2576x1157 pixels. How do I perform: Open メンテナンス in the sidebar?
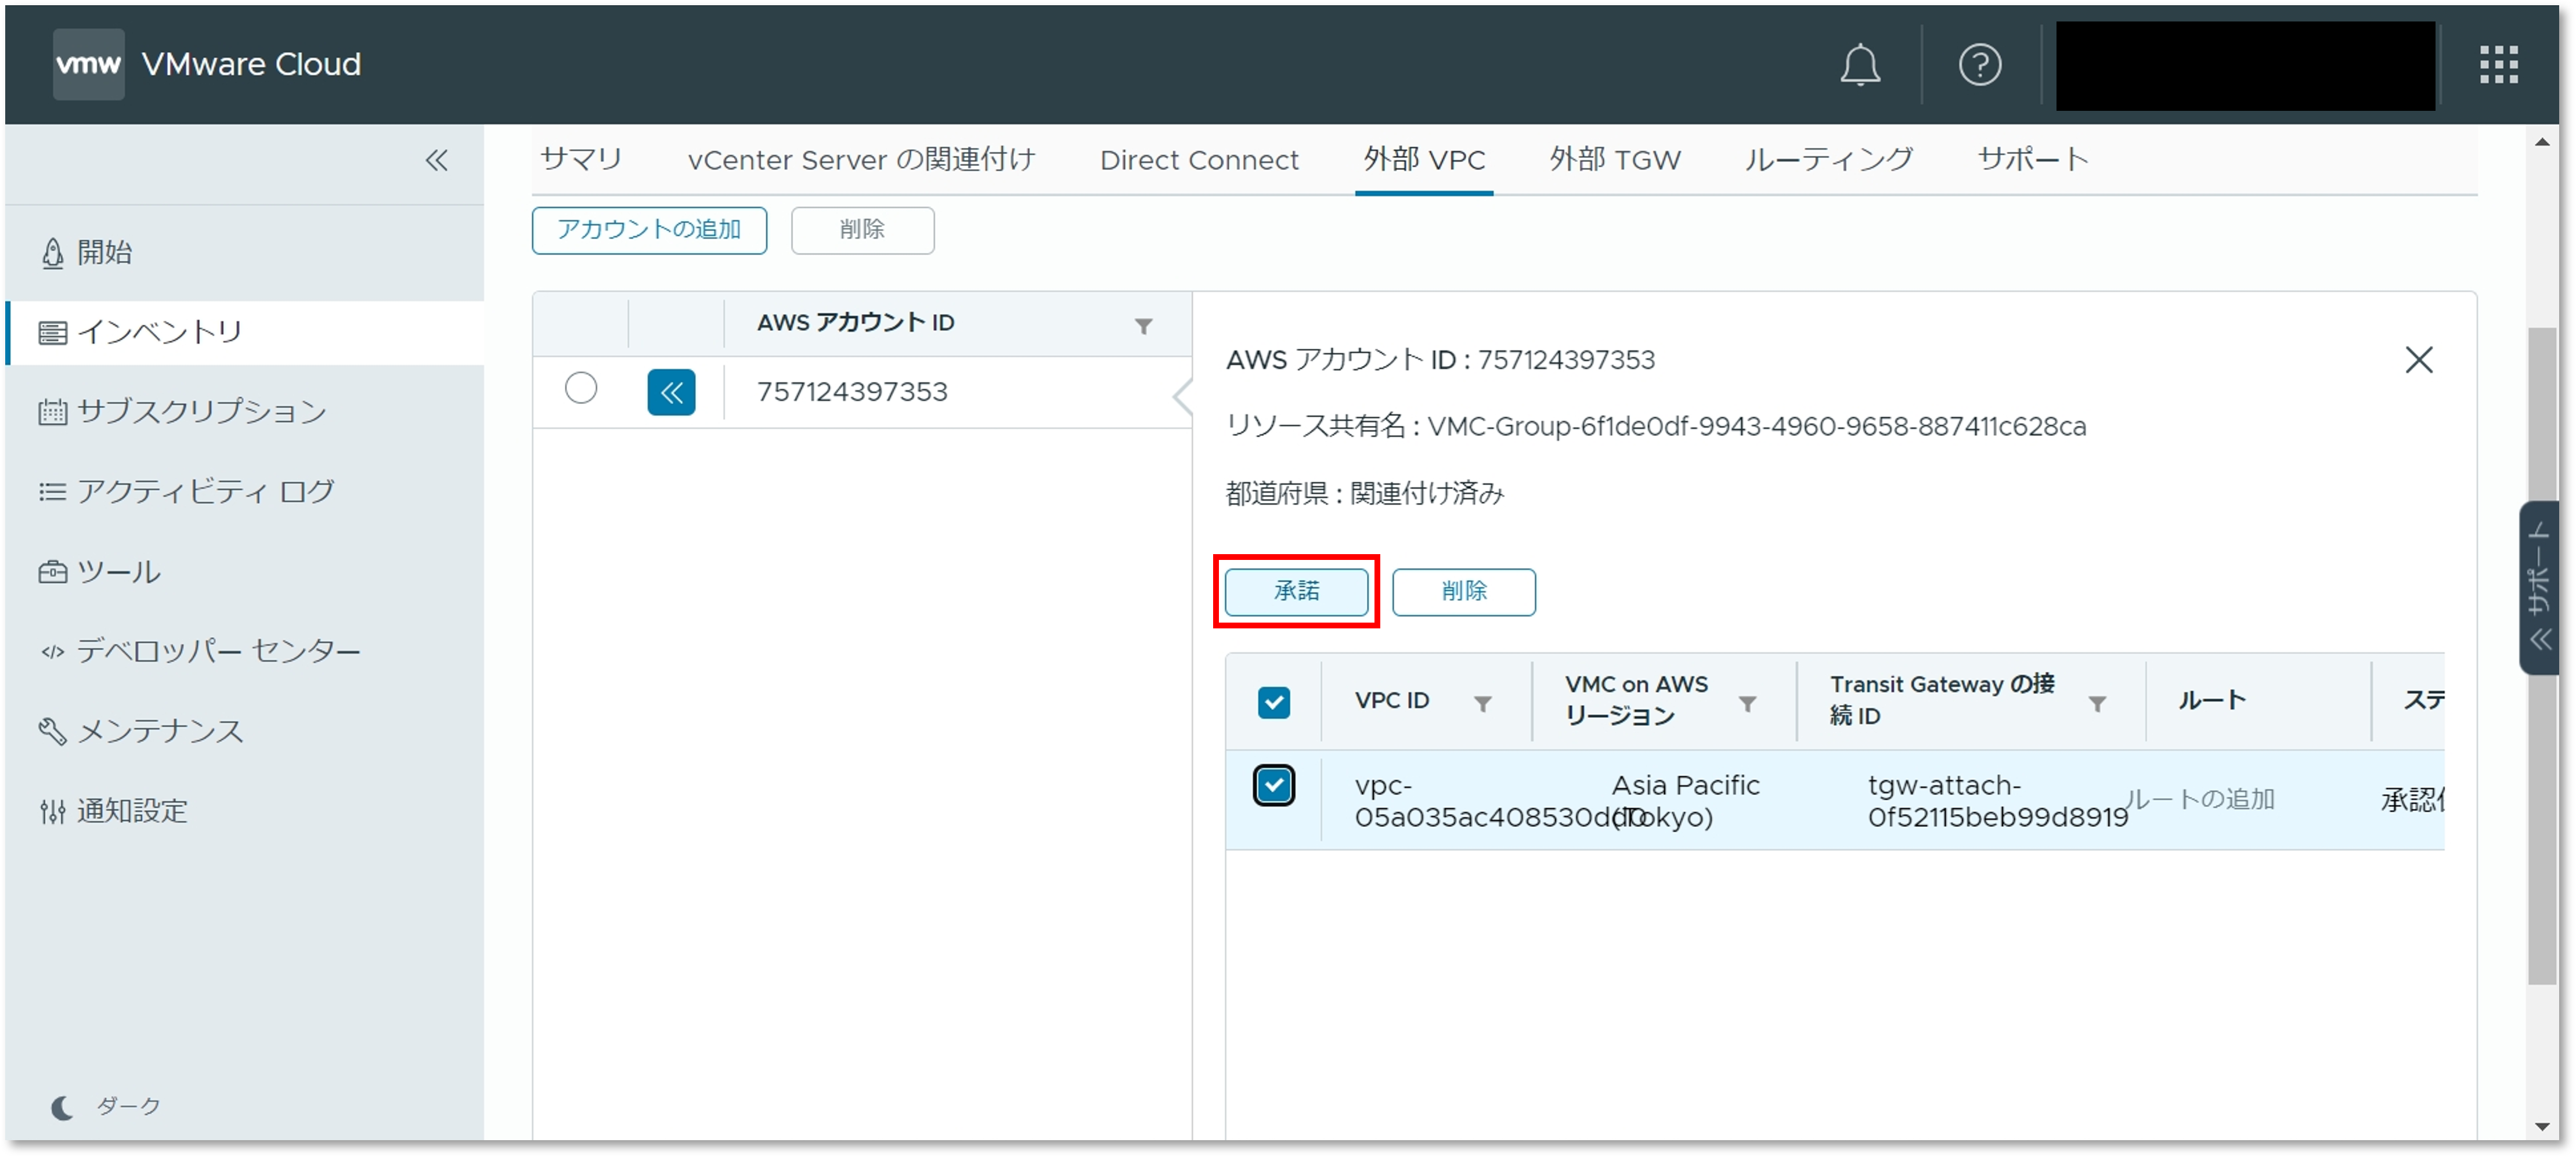tap(160, 732)
